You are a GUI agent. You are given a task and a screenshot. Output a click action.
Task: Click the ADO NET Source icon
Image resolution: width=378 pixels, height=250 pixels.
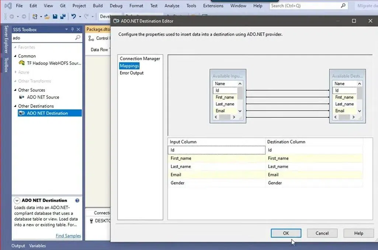click(x=22, y=97)
